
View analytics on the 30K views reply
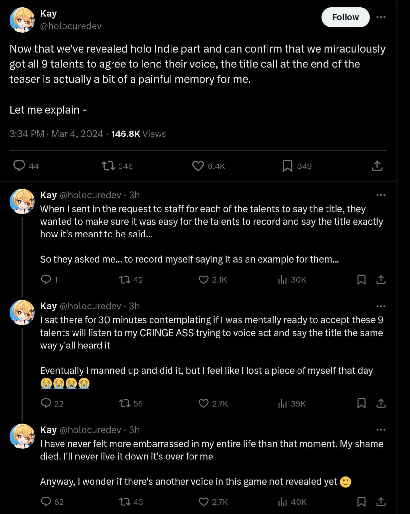click(282, 279)
